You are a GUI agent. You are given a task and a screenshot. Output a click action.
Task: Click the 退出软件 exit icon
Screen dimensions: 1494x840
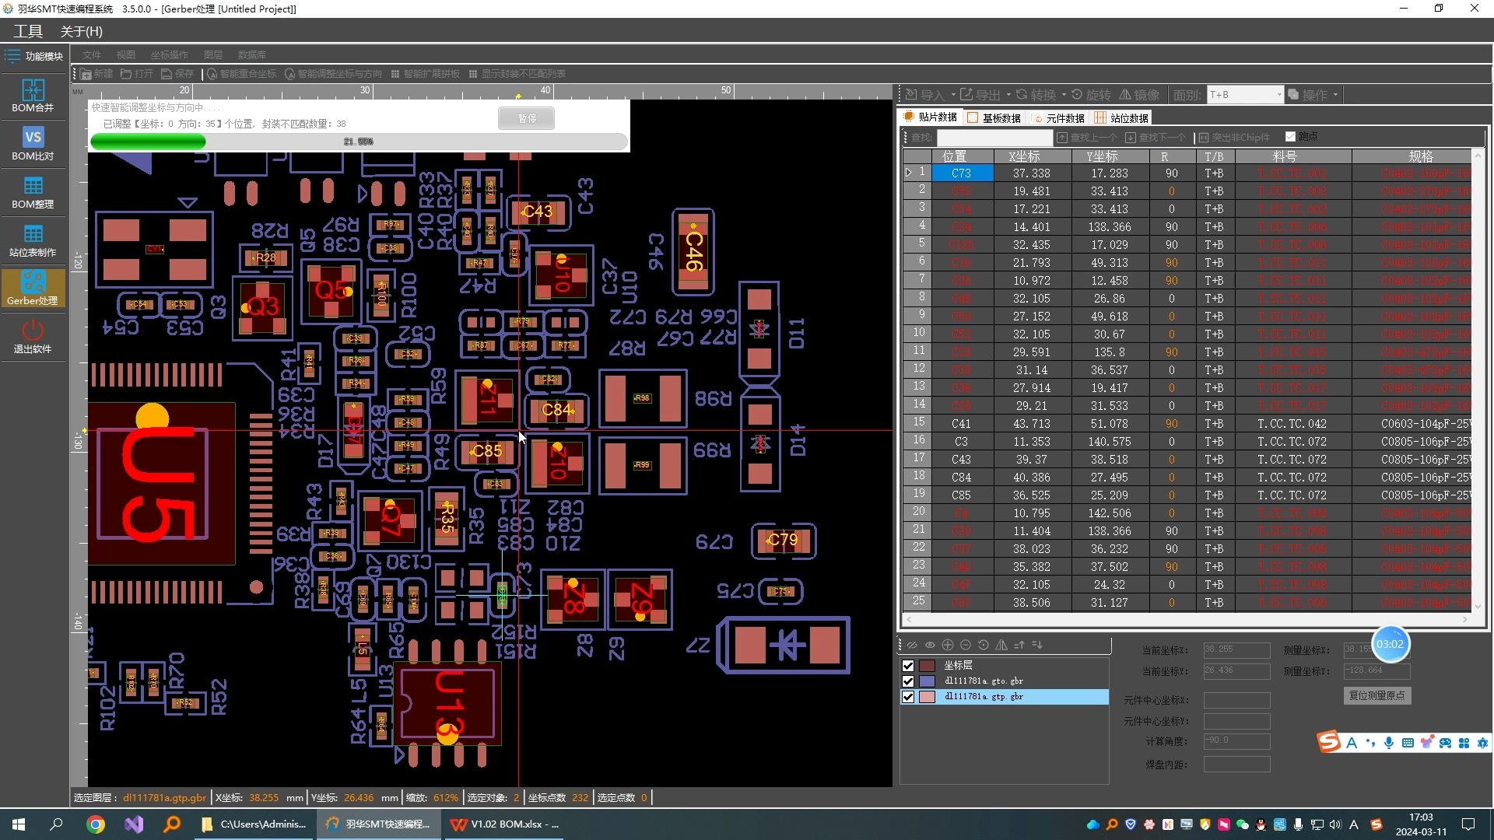33,337
